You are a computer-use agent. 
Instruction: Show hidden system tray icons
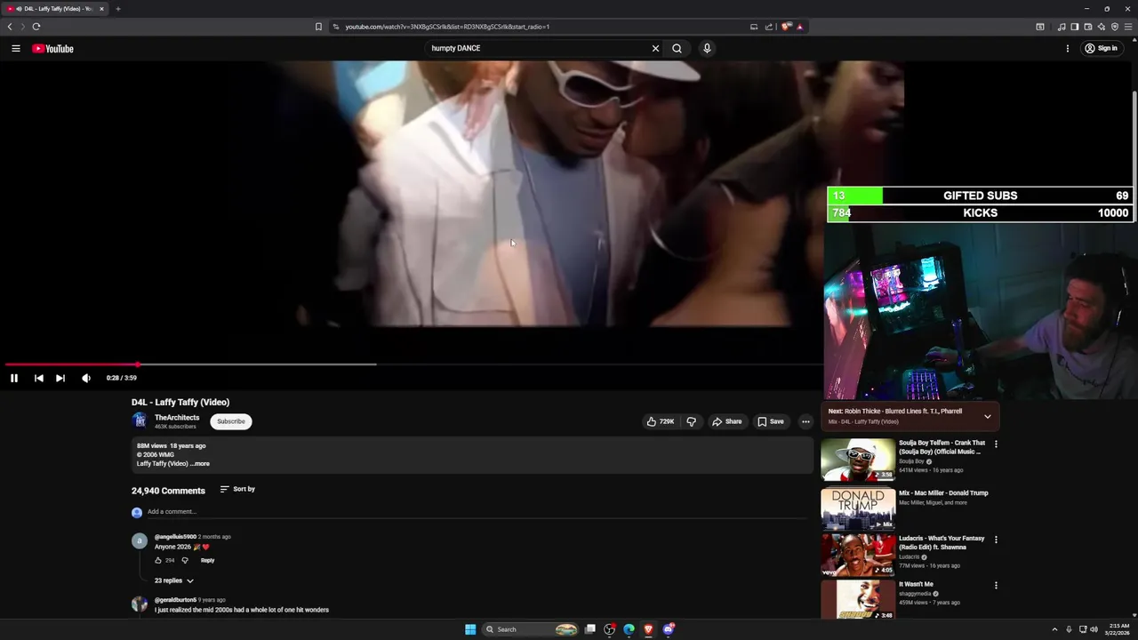[1054, 629]
